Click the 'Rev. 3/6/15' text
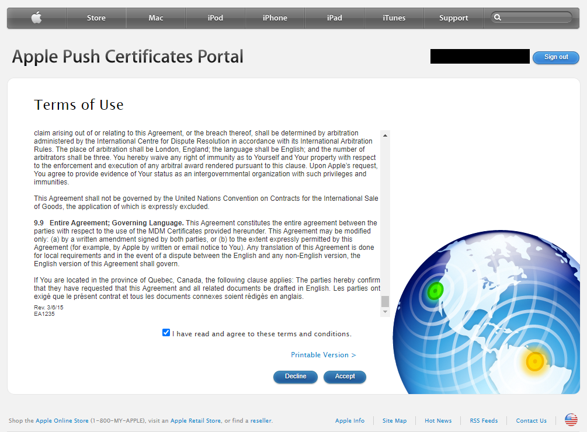 (x=48, y=307)
